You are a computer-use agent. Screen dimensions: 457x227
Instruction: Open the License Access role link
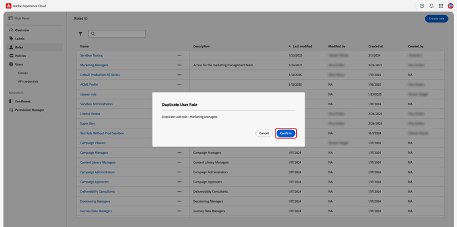(90, 114)
